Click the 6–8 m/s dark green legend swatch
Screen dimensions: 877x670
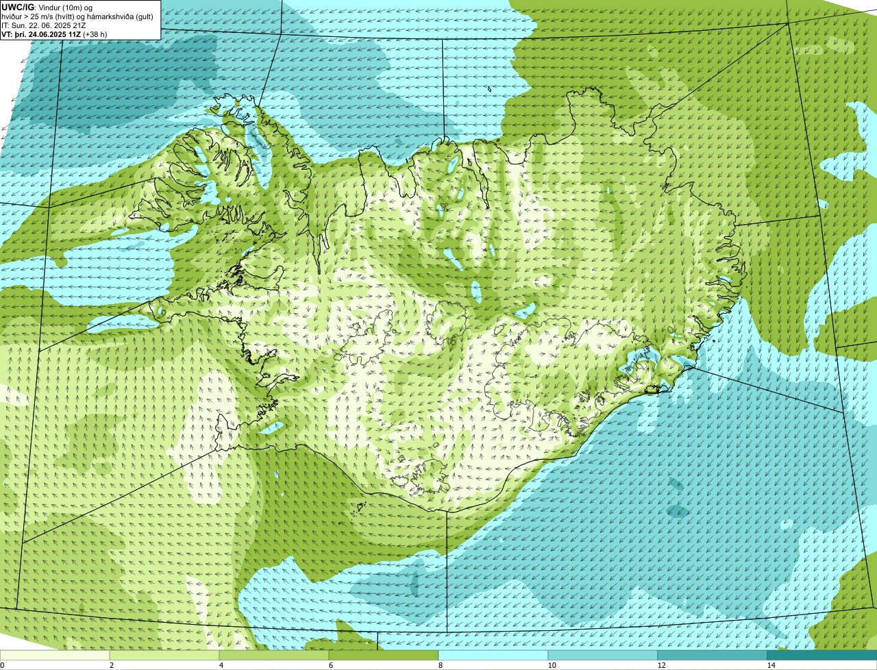coord(384,655)
